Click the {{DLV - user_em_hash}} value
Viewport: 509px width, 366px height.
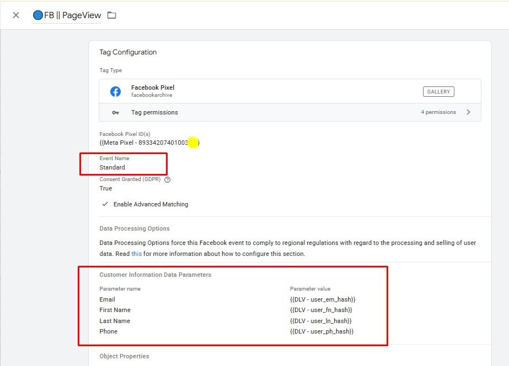323,299
